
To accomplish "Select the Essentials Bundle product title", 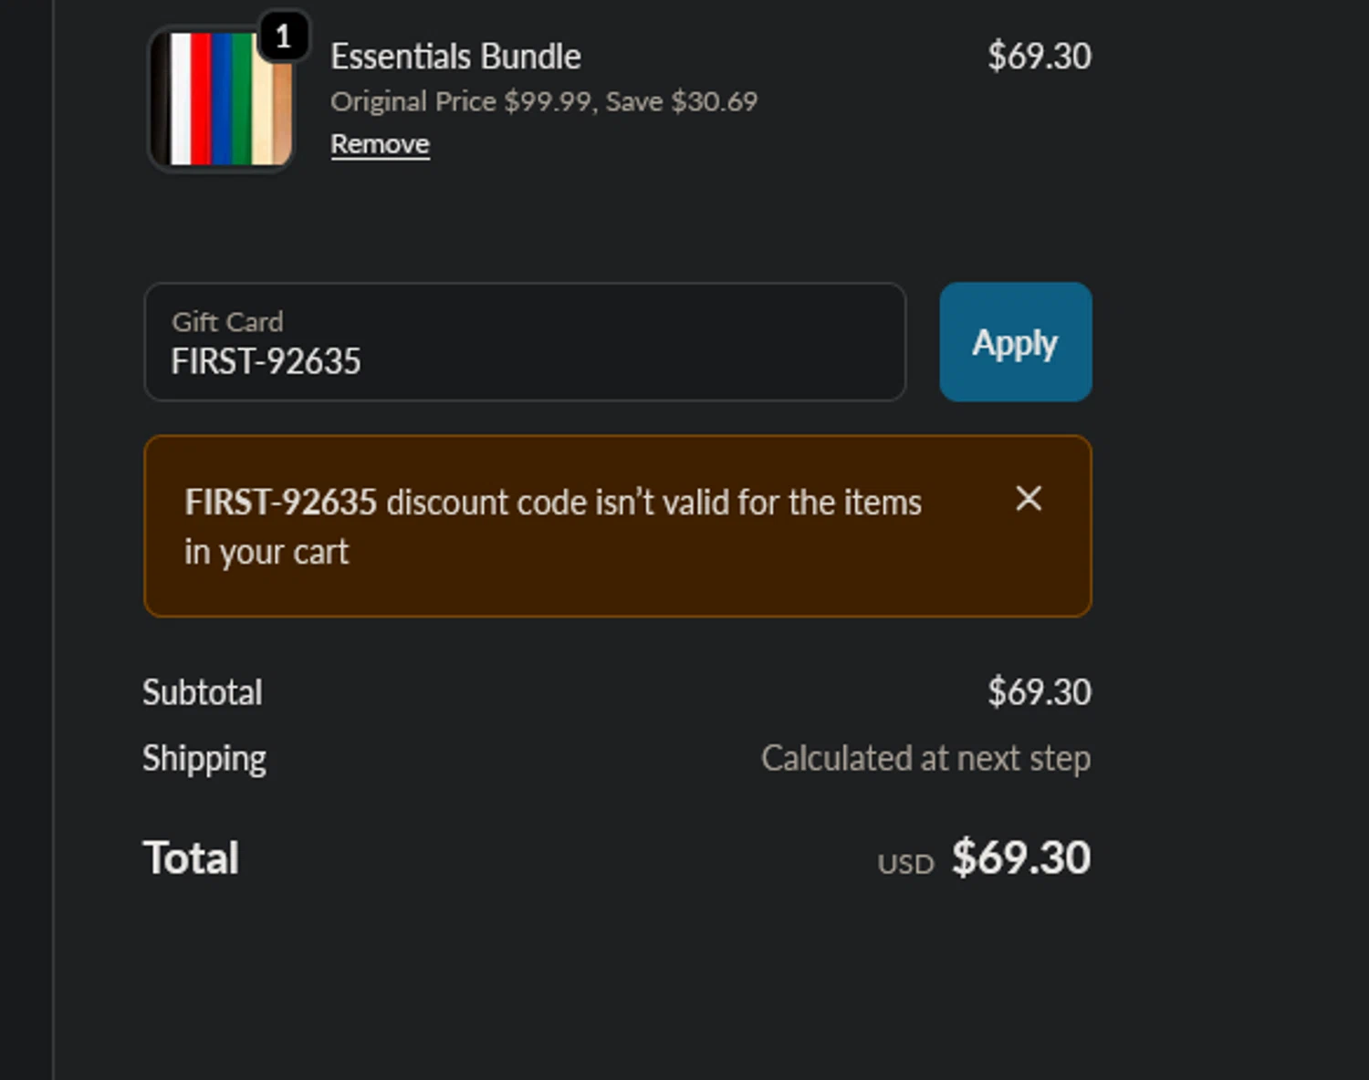I will click(x=455, y=57).
